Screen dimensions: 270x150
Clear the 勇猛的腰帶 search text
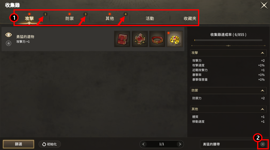pyautogui.click(x=262, y=144)
